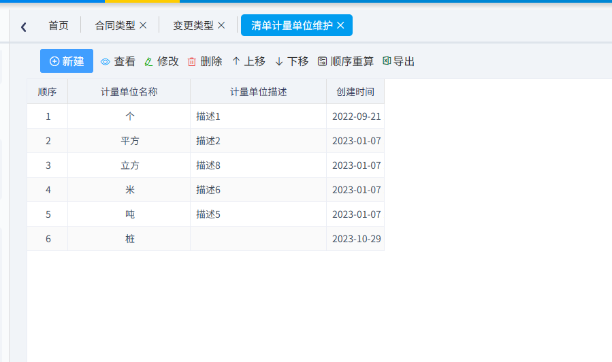Screen dimensions: 612x362
Task: Click sequence number 6 cell
Action: (x=48, y=239)
